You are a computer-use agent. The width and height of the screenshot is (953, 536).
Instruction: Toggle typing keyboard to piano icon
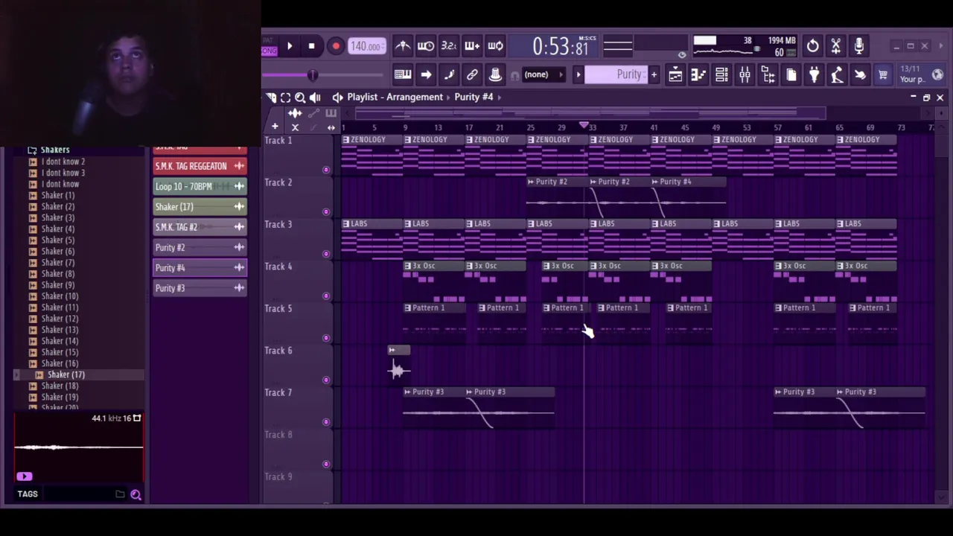point(403,74)
